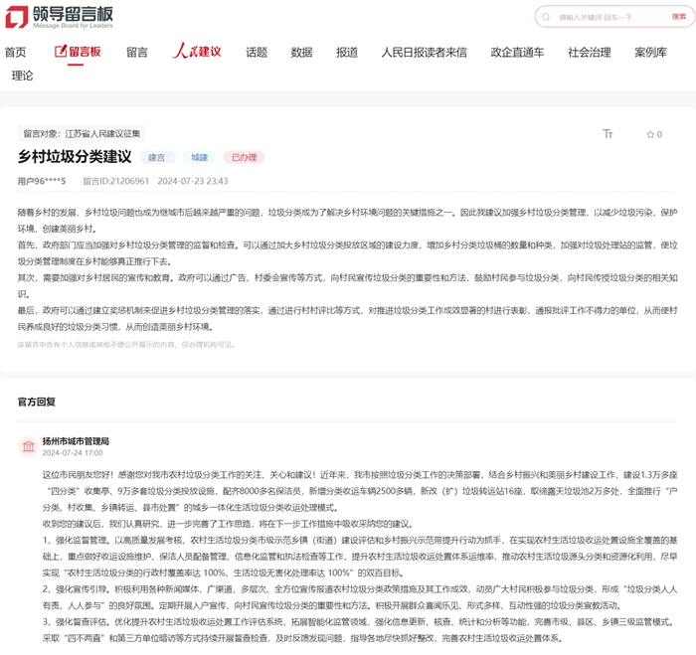
Task: Click the font size Tт icon
Action: tap(608, 134)
